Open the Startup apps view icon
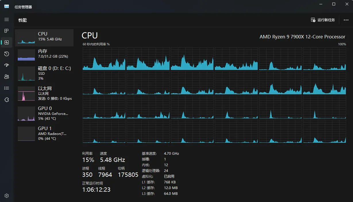 click(x=7, y=65)
